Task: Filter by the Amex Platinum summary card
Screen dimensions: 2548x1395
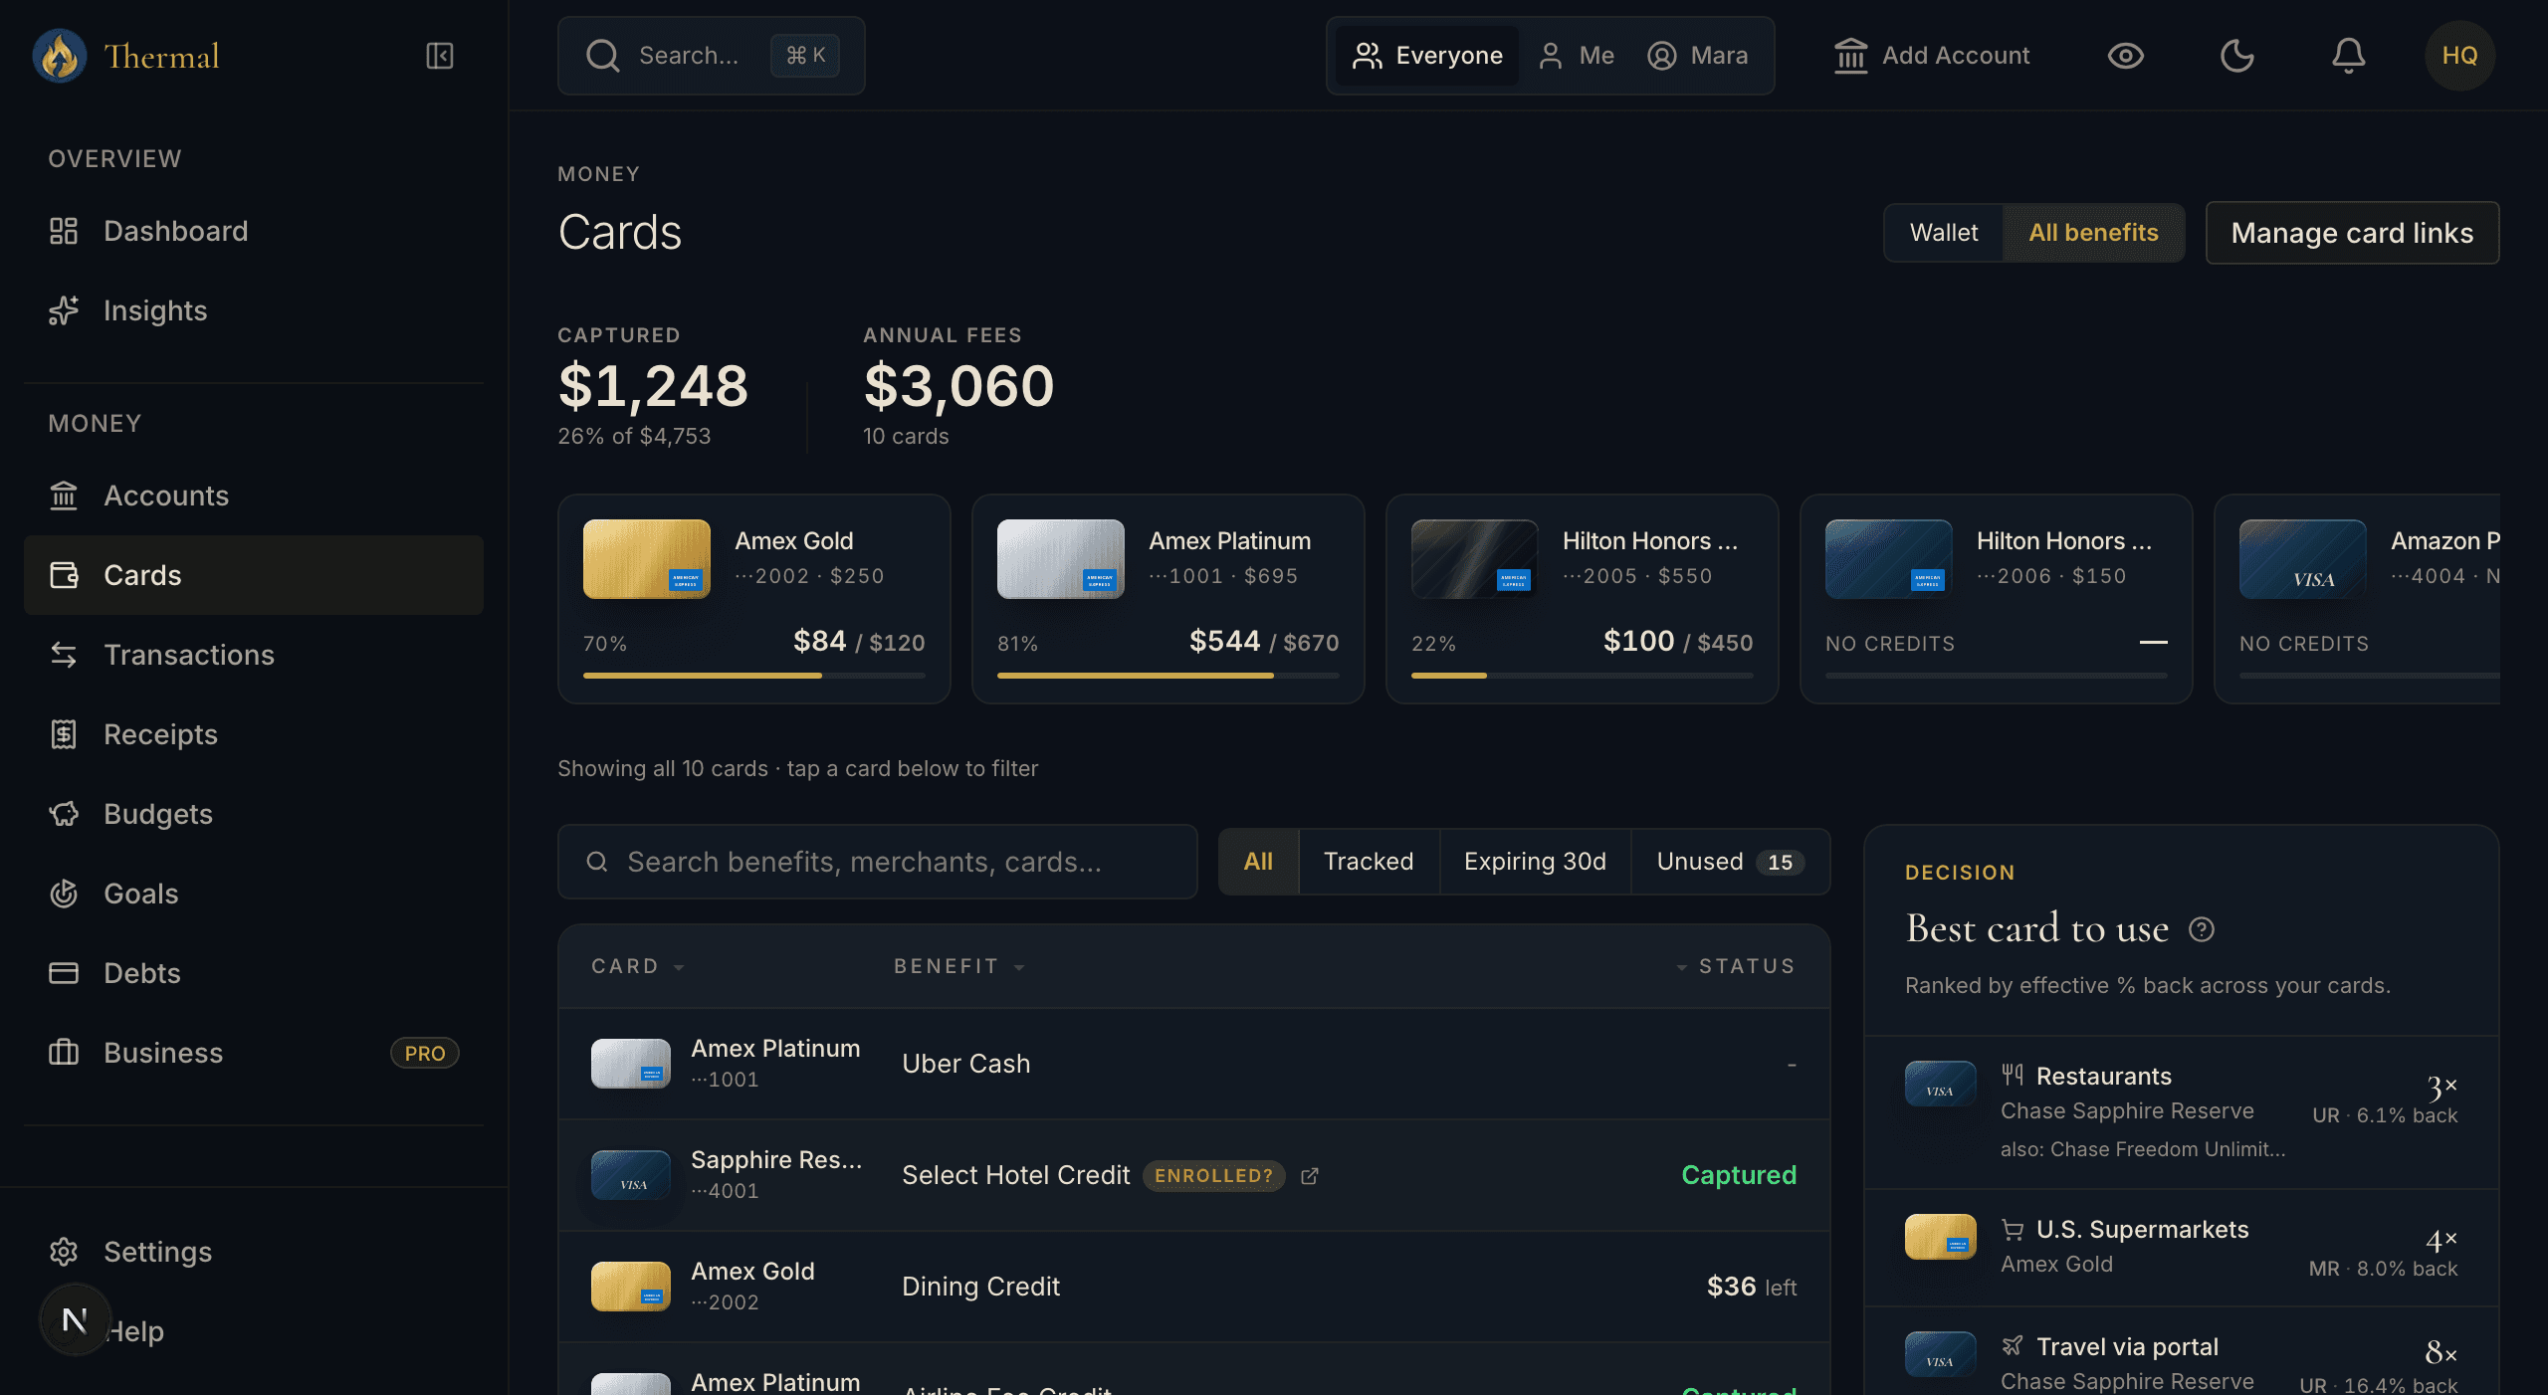Action: coord(1168,599)
